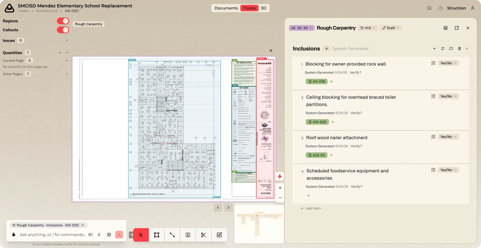Click the sheet minimap thumbnail
Screen dimensions: 481x248
(259, 224)
